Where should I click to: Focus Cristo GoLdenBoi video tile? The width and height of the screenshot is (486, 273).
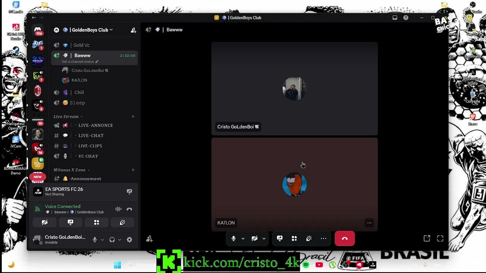[x=295, y=89]
